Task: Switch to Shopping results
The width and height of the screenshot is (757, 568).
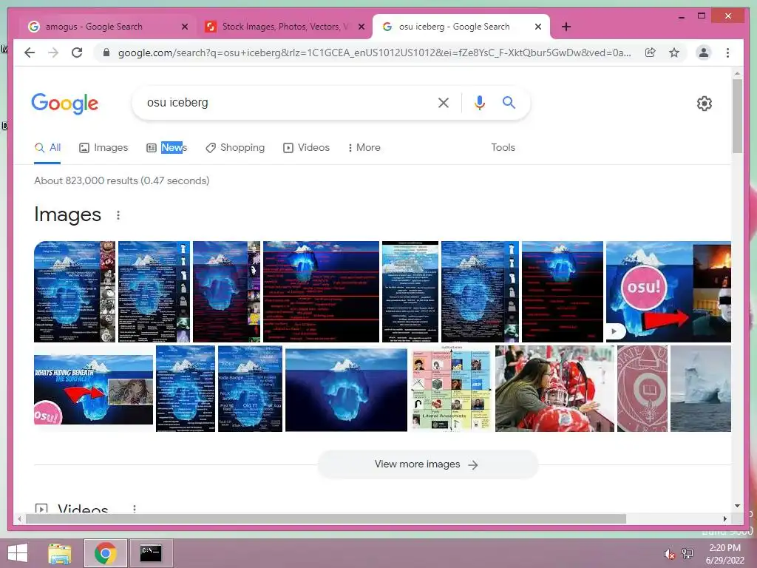Action: coord(235,148)
